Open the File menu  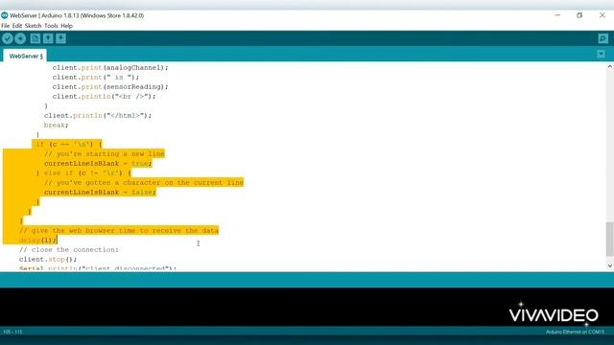(6, 26)
